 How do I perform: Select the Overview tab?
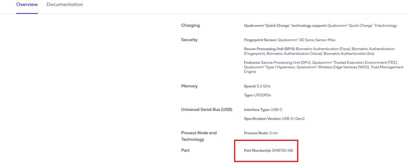click(27, 4)
